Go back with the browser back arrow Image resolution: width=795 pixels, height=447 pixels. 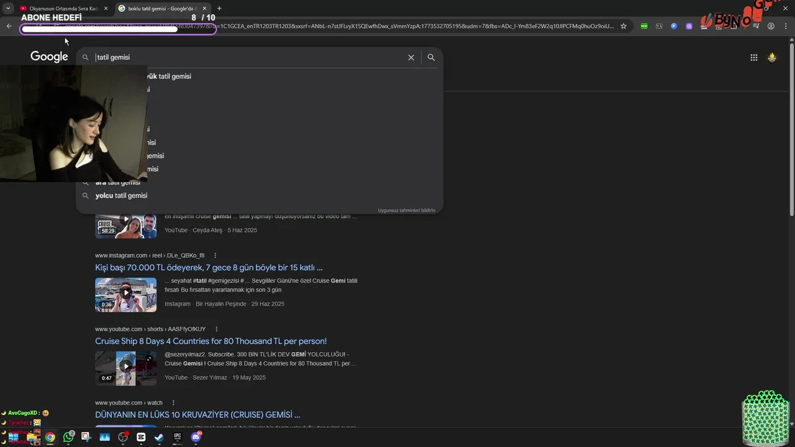(9, 26)
